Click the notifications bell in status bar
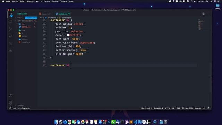Image resolution: width=222 pixels, height=125 pixels. tap(208, 108)
